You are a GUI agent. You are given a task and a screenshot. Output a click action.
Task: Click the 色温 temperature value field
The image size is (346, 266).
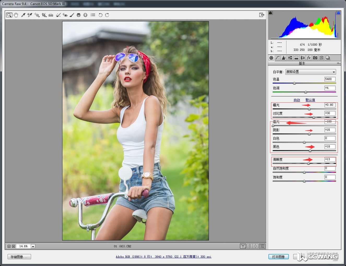(330, 79)
